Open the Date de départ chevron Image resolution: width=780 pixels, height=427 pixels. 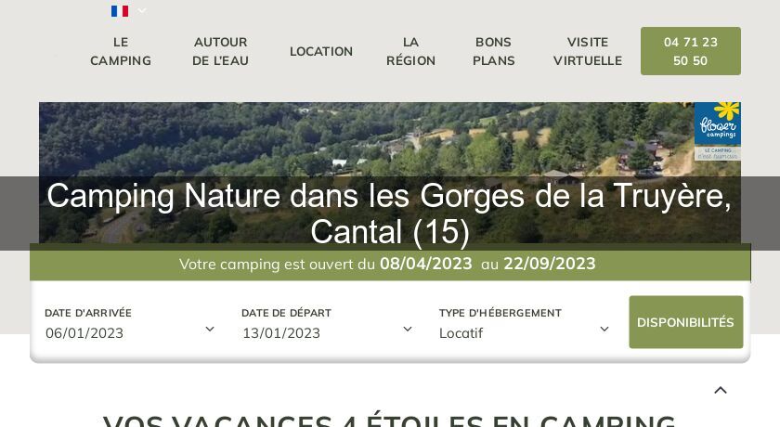408,330
